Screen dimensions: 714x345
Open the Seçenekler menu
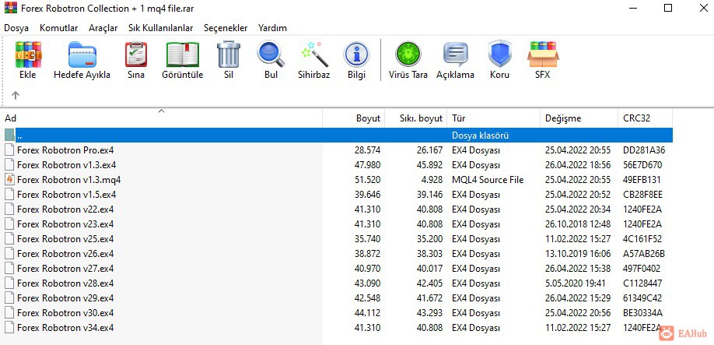(226, 28)
